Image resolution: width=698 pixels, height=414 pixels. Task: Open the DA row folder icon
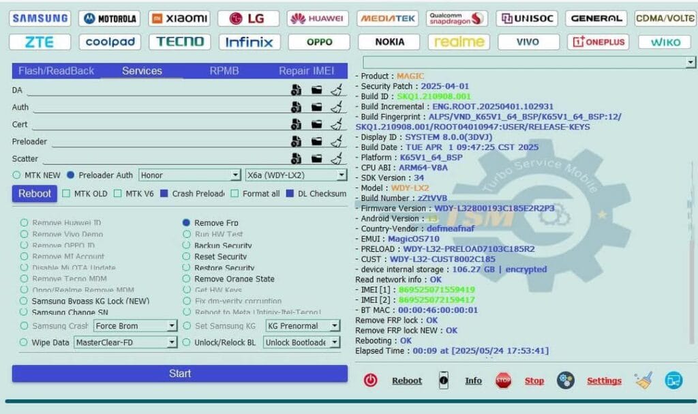316,90
